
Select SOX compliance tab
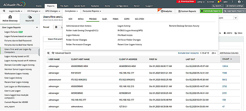pos(70,19)
